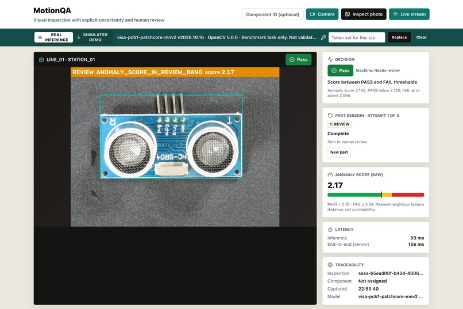Click the Anomaly Score gauge icon
This screenshot has width=463, height=309.
pyautogui.click(x=330, y=175)
